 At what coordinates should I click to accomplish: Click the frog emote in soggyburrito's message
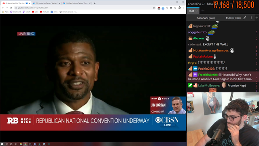(211, 32)
